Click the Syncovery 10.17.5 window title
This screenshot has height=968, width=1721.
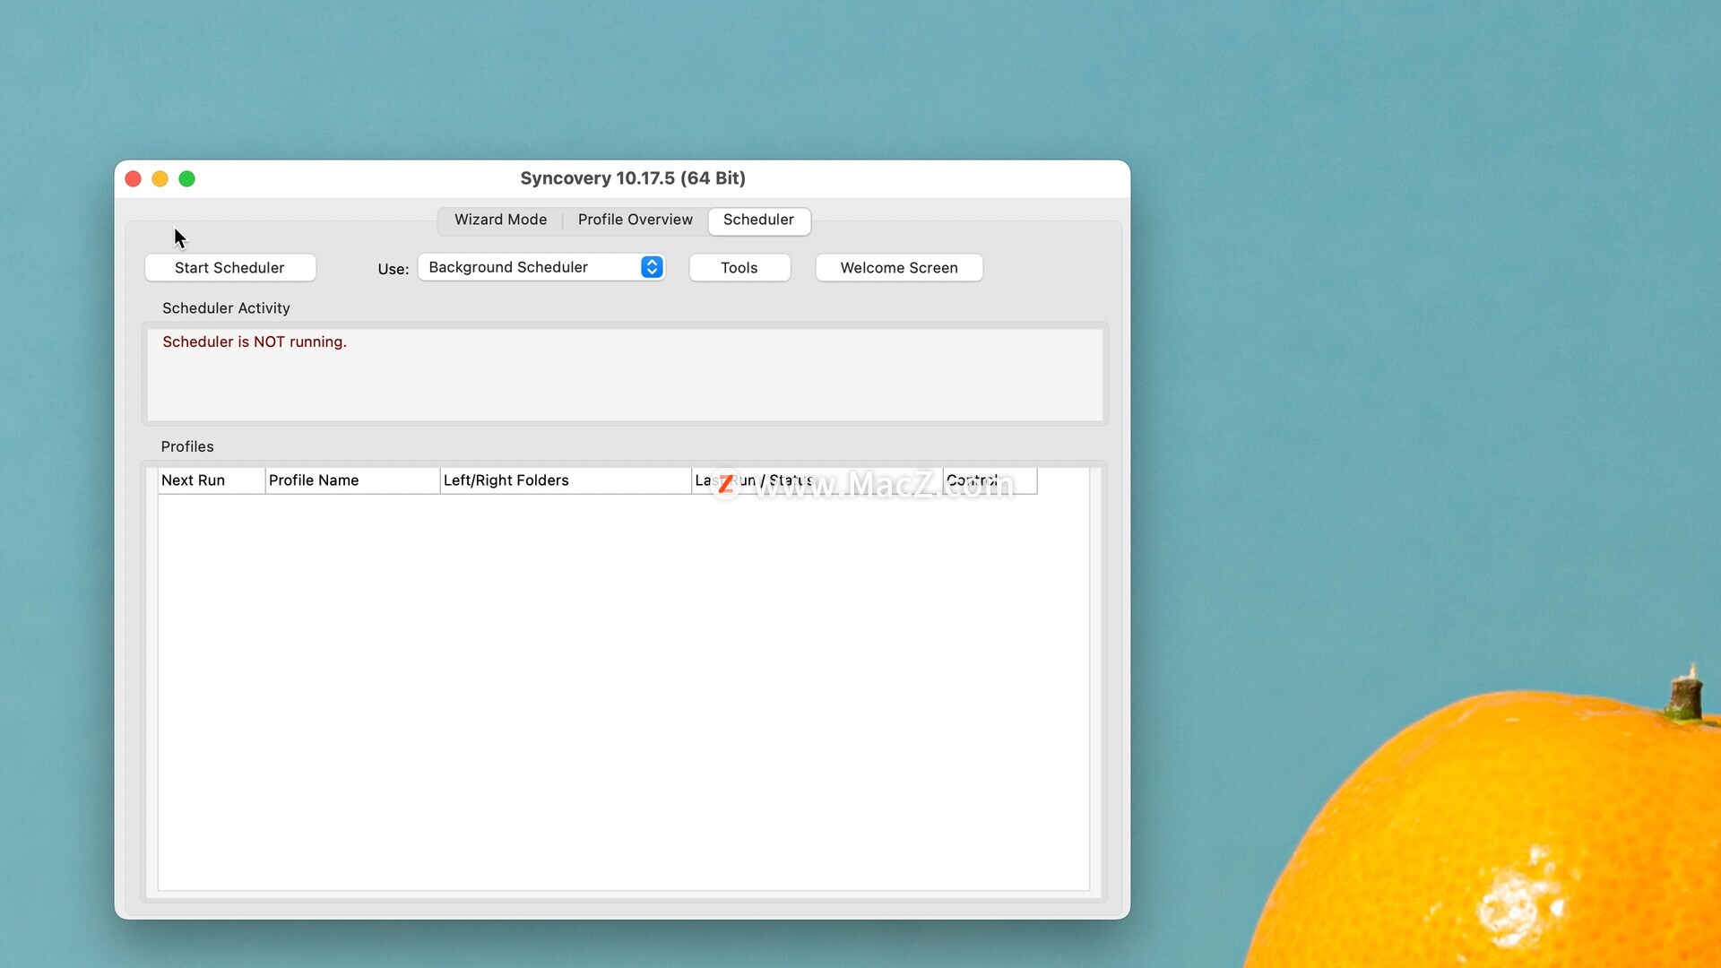tap(633, 178)
